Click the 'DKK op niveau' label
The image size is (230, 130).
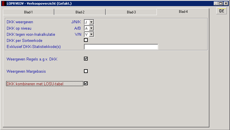[x=19, y=28]
